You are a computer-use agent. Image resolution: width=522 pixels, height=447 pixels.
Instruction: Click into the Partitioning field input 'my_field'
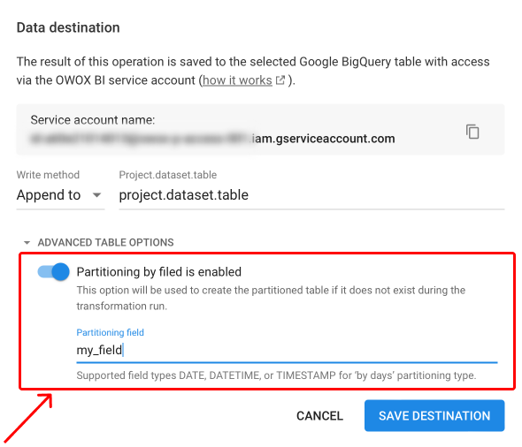click(287, 351)
